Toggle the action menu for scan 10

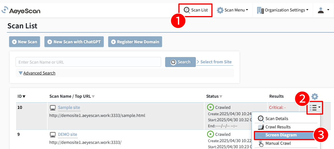point(315,108)
